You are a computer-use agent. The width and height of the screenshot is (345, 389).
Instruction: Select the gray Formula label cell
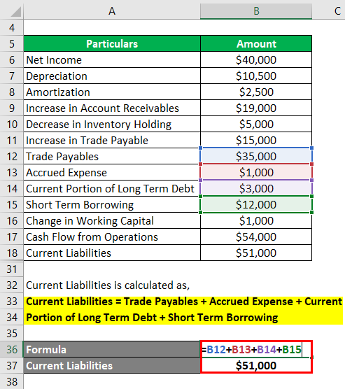coord(112,349)
